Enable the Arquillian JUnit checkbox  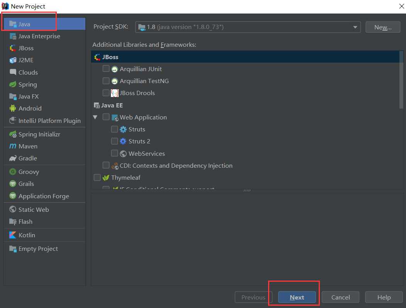(x=106, y=69)
